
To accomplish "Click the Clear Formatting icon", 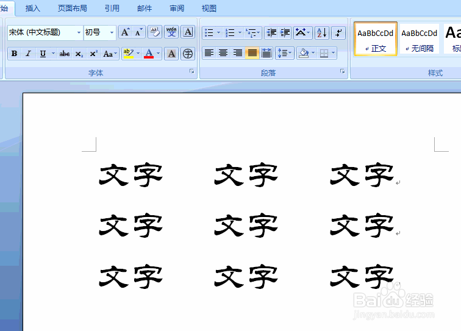I will click(155, 32).
